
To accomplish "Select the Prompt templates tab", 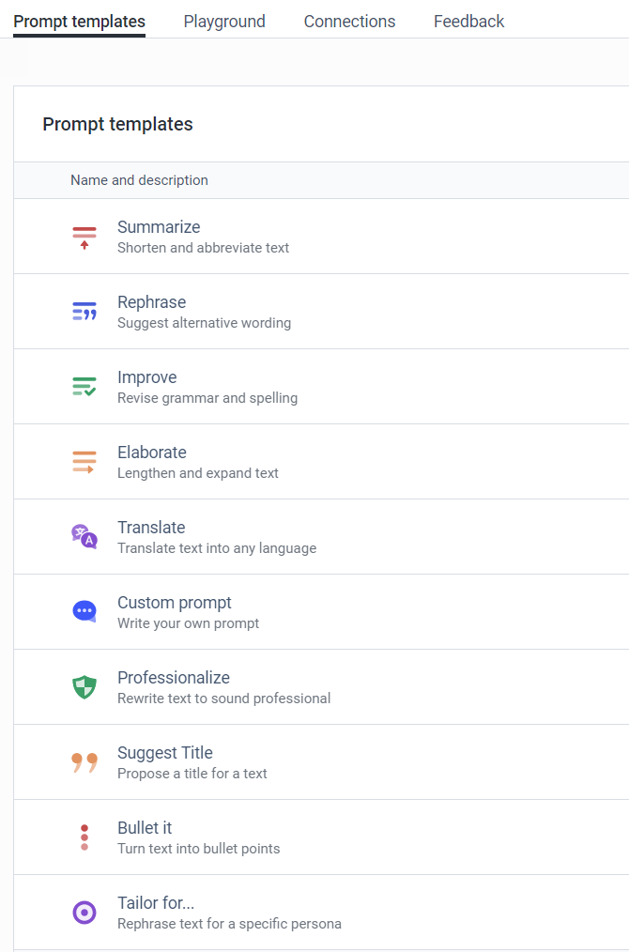I will 79,22.
